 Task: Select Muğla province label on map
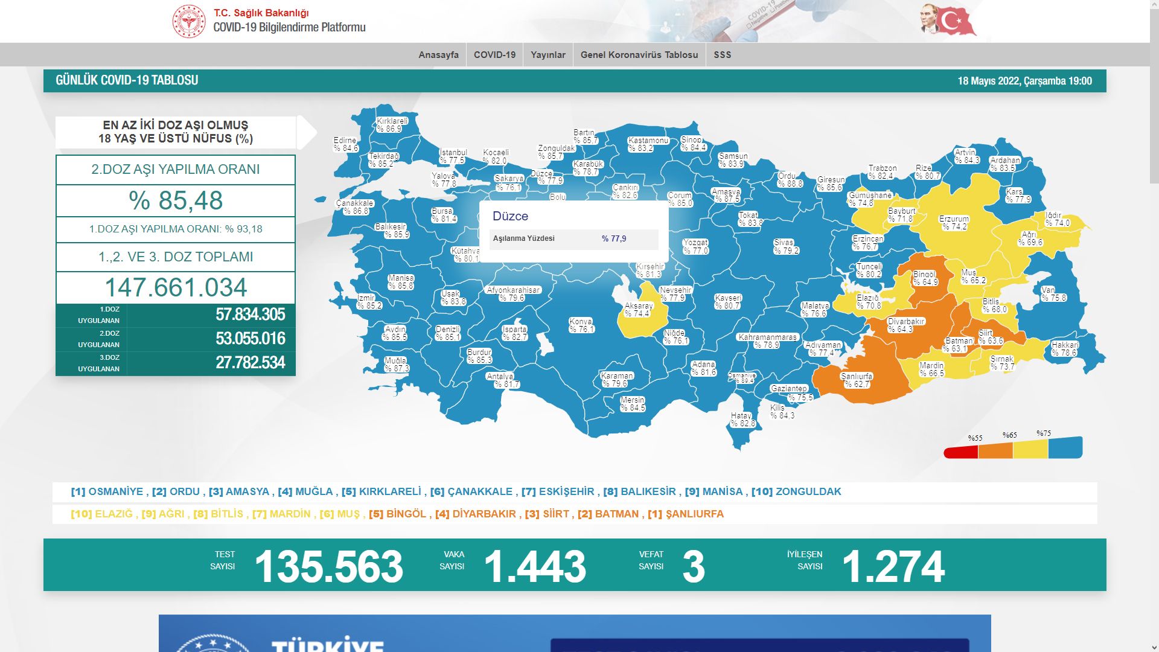point(396,365)
